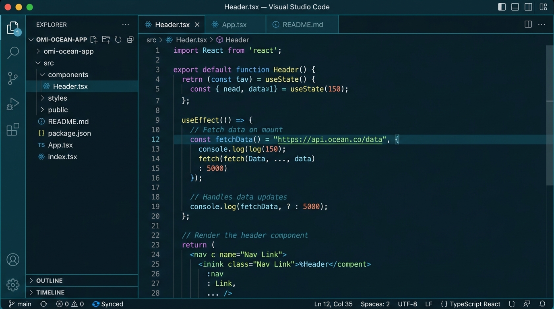
Task: Close the Header.tsx tab
Action: tap(197, 25)
